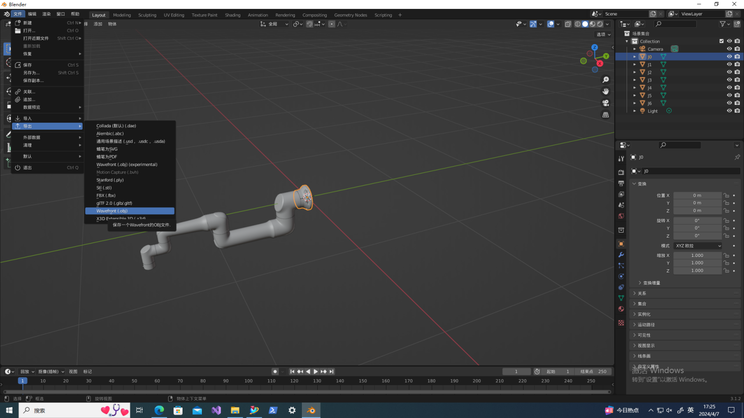Image resolution: width=744 pixels, height=418 pixels.
Task: Toggle lock on position X
Action: 727,195
